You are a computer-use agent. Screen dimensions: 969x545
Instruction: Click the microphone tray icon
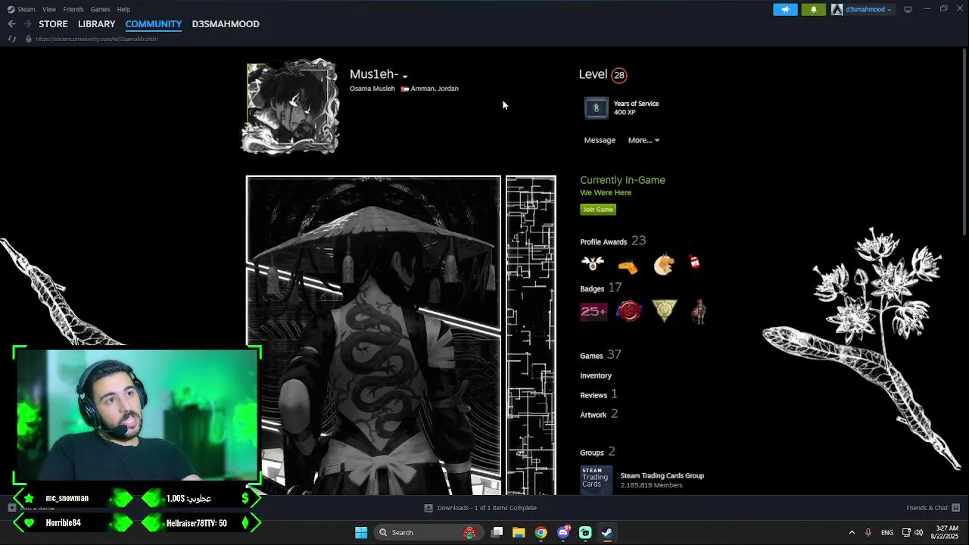tap(868, 532)
